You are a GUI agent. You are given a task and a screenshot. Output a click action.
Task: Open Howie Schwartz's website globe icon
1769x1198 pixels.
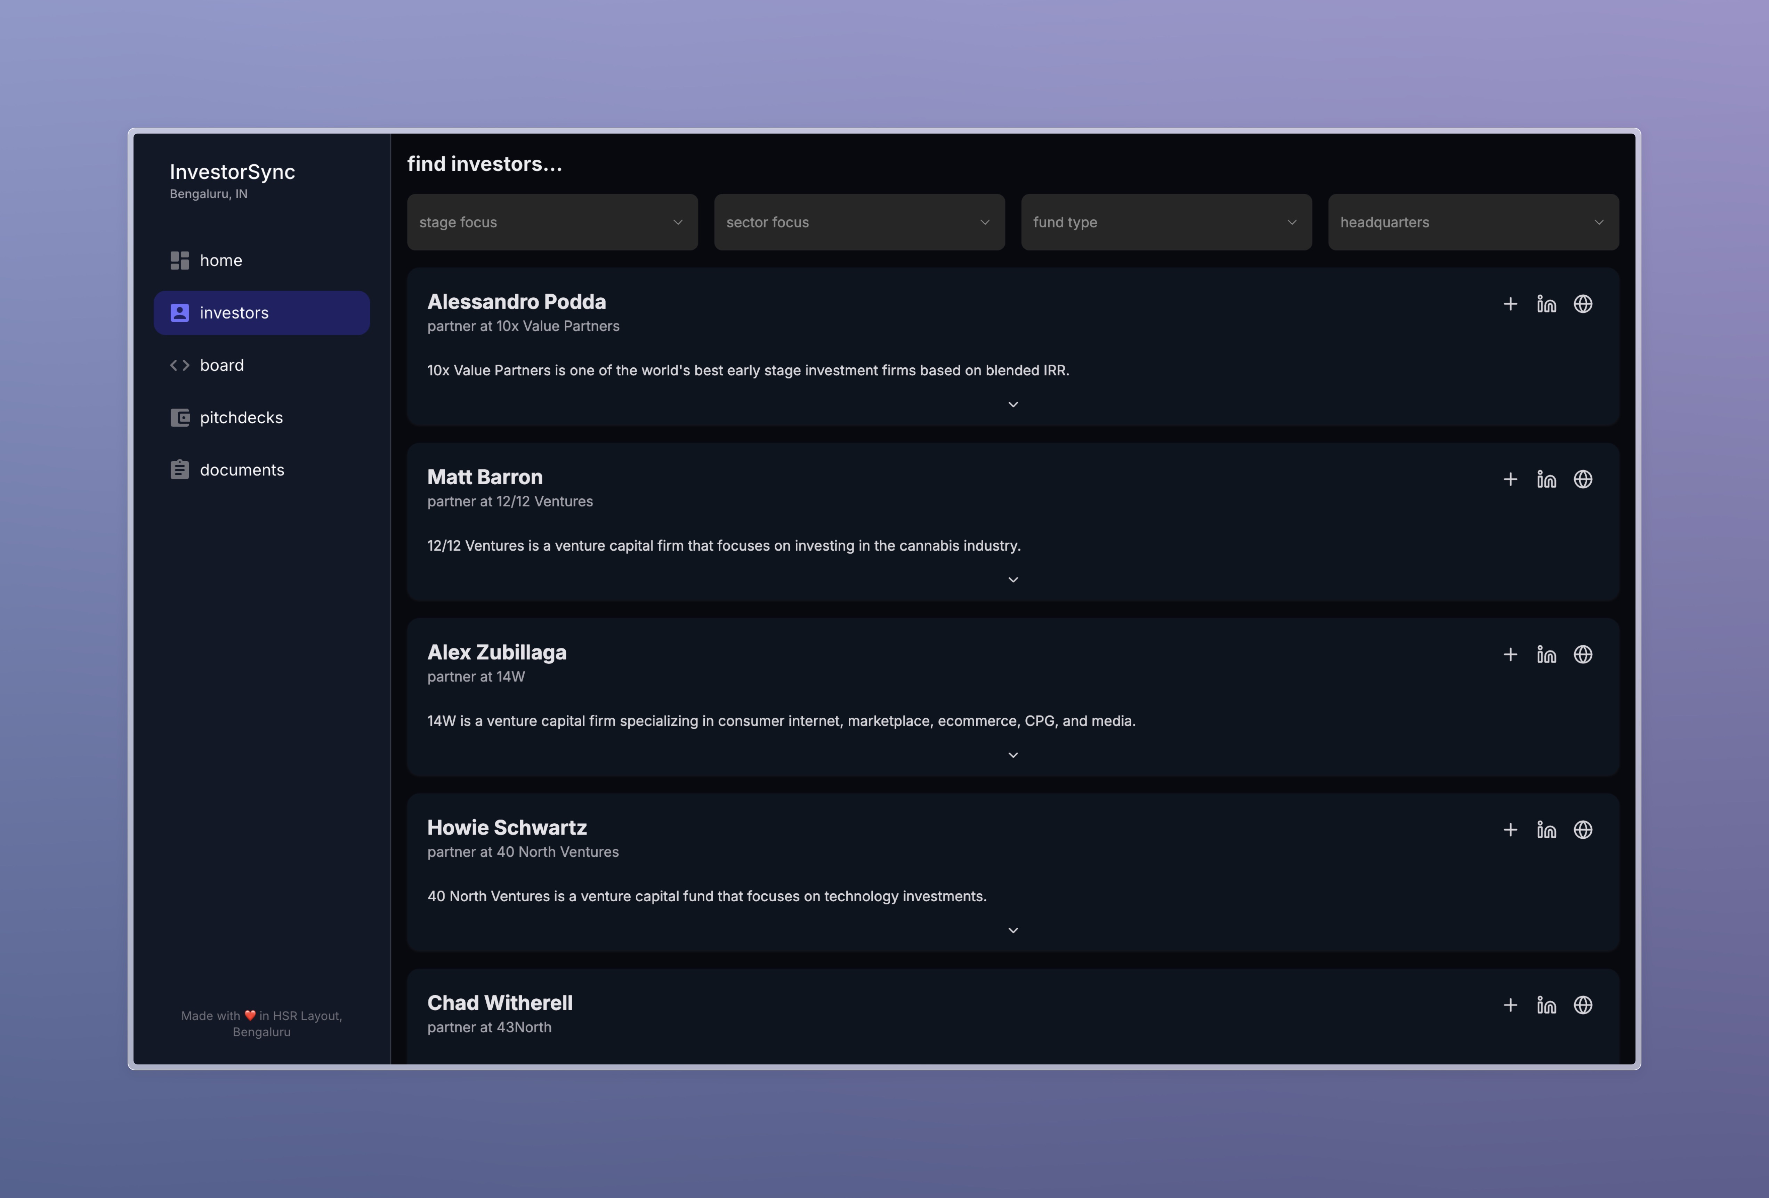(1583, 829)
